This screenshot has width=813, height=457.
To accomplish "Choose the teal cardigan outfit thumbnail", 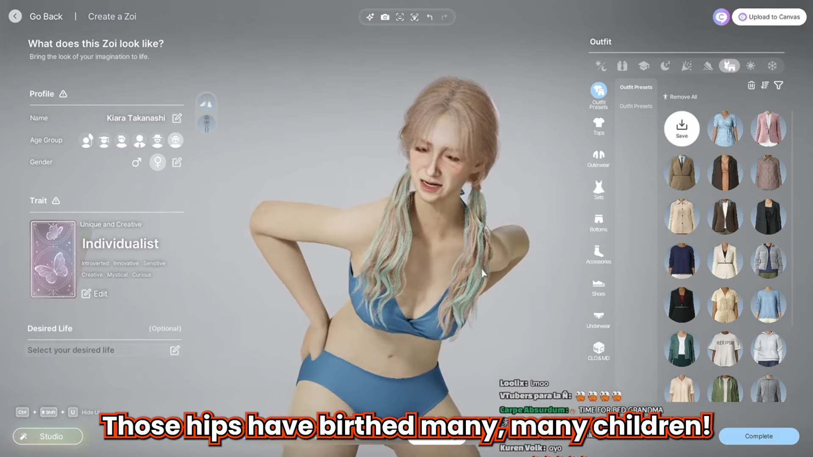I will [682, 349].
